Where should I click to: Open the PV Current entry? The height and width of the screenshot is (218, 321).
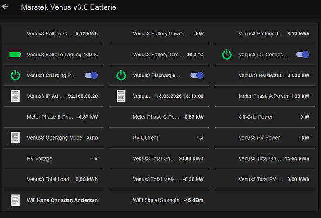[159, 138]
